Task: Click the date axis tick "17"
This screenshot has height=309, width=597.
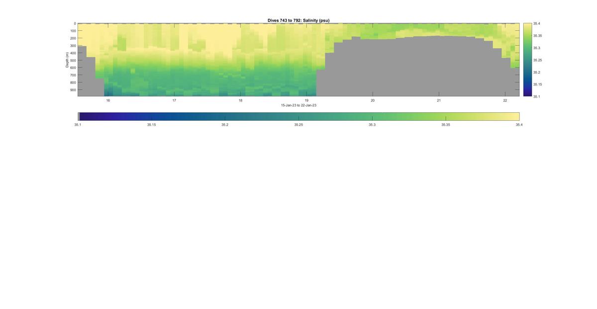Action: tap(174, 100)
